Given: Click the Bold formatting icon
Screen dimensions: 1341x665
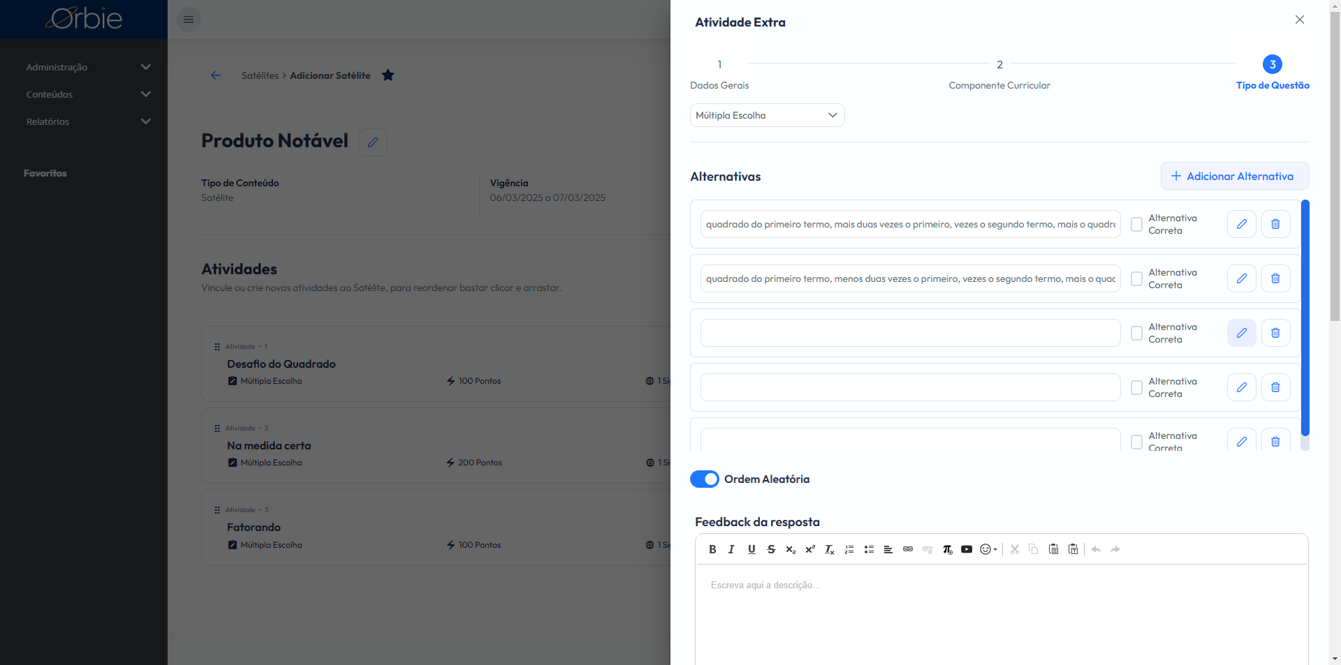Looking at the screenshot, I should [712, 550].
